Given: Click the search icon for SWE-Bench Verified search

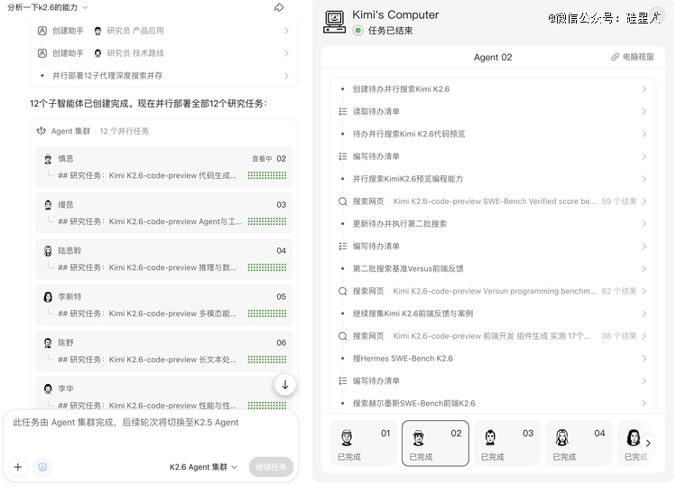Looking at the screenshot, I should pos(342,201).
